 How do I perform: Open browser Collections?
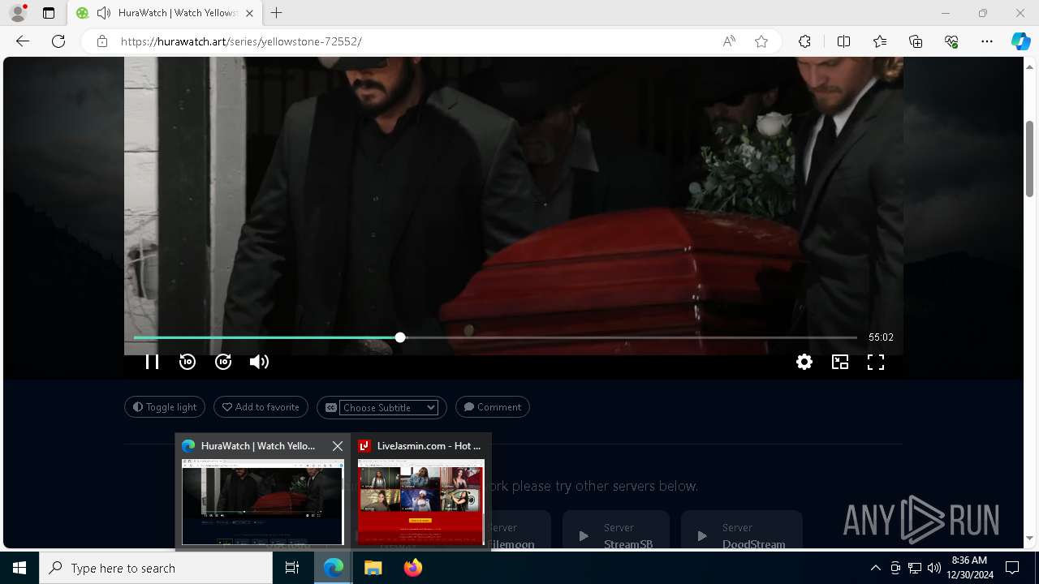[x=916, y=41]
